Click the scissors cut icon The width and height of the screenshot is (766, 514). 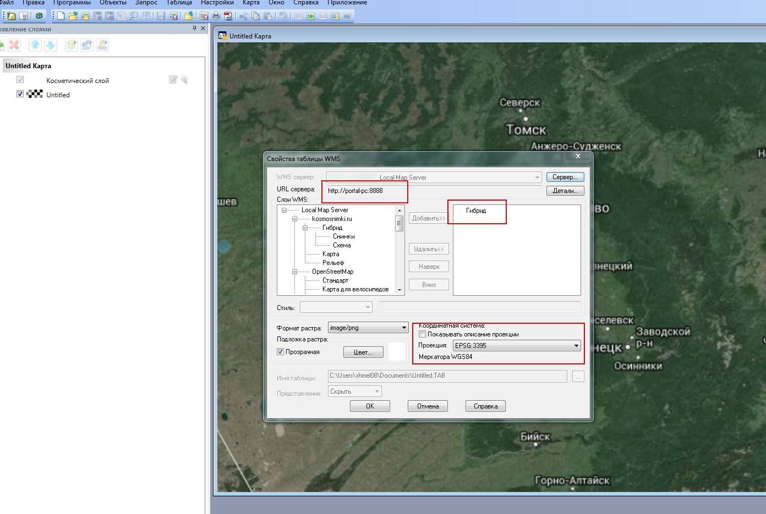click(243, 16)
